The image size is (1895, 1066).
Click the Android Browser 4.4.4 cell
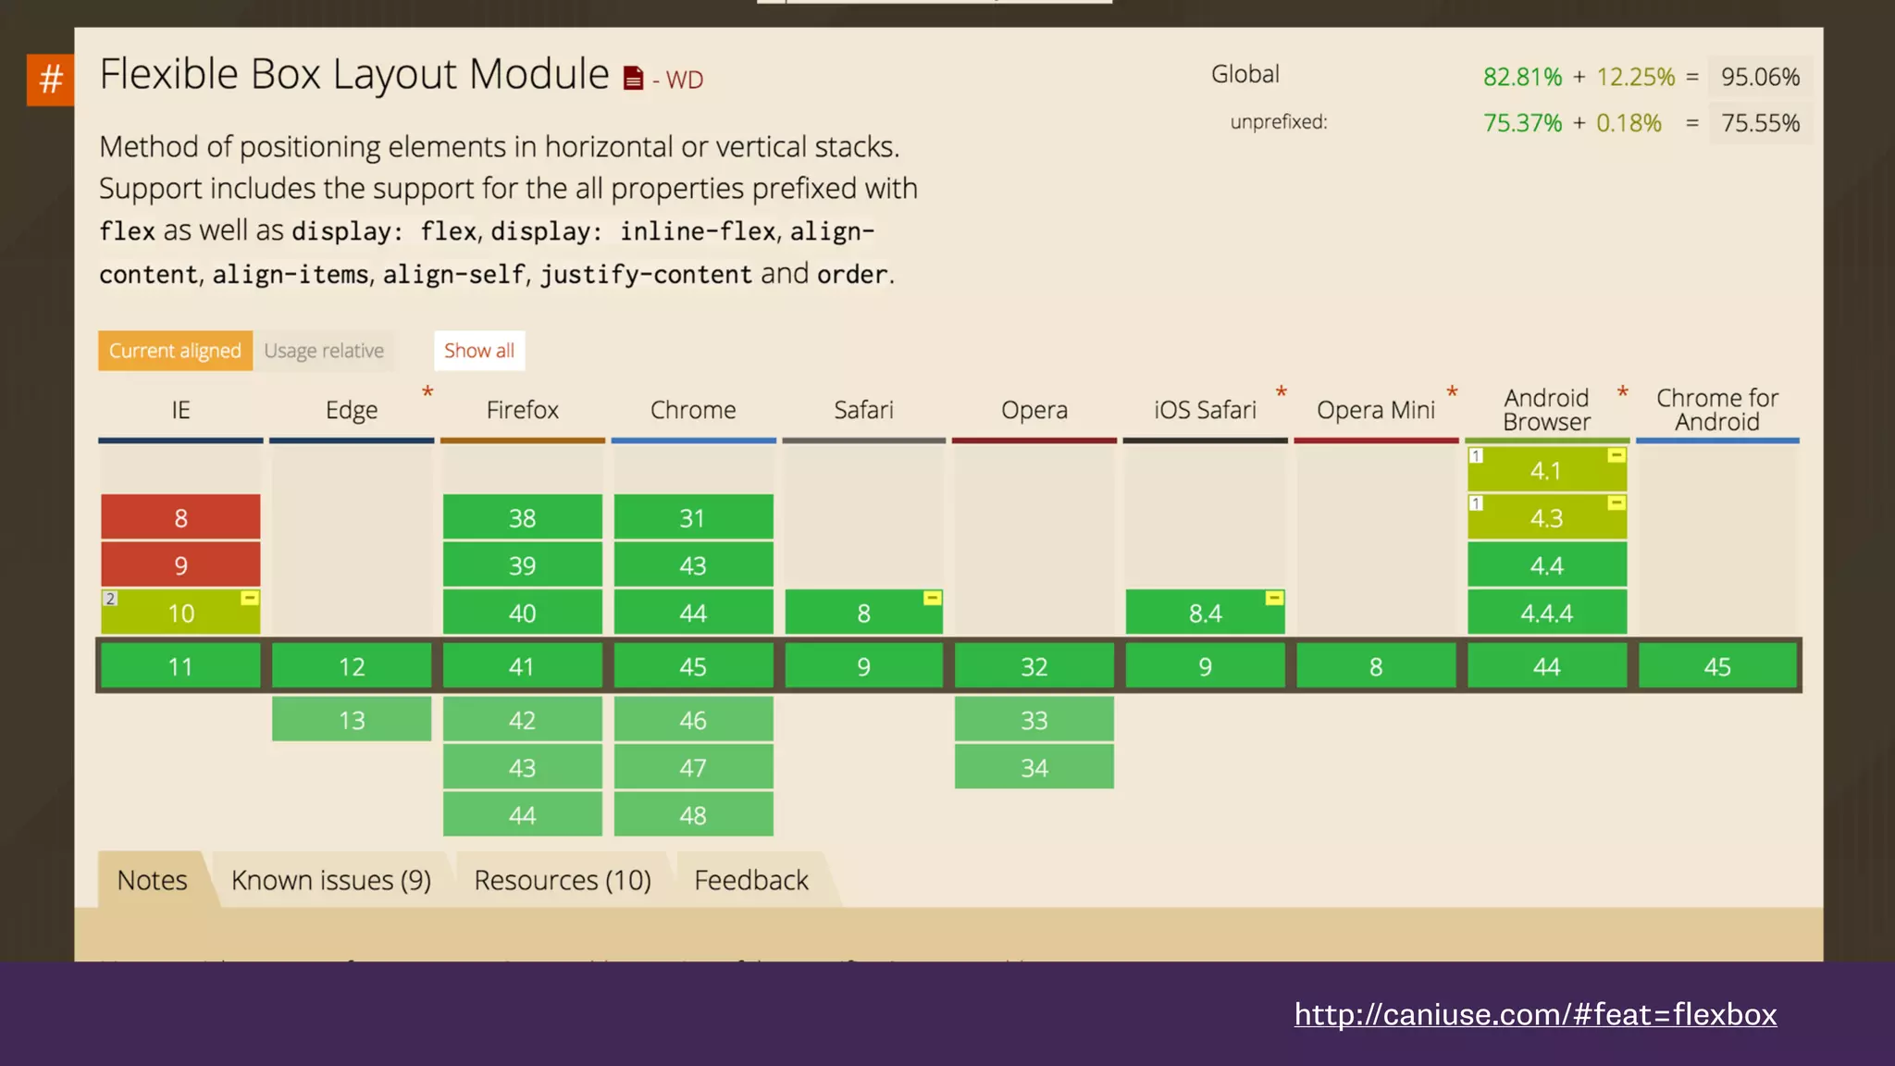[1547, 613]
